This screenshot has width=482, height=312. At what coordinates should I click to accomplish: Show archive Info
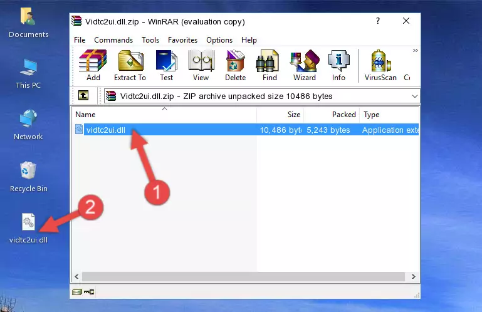(x=338, y=66)
